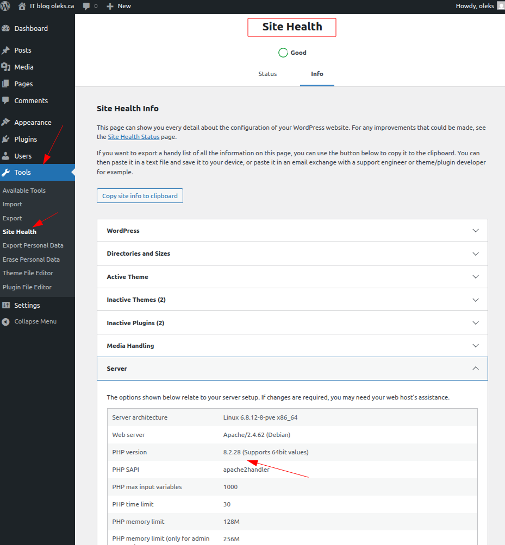Open the Media menu
The height and width of the screenshot is (545, 505).
click(24, 67)
